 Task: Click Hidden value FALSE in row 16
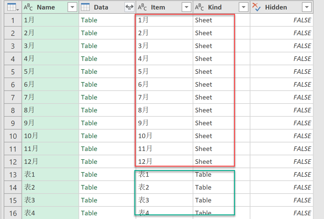[302, 213]
